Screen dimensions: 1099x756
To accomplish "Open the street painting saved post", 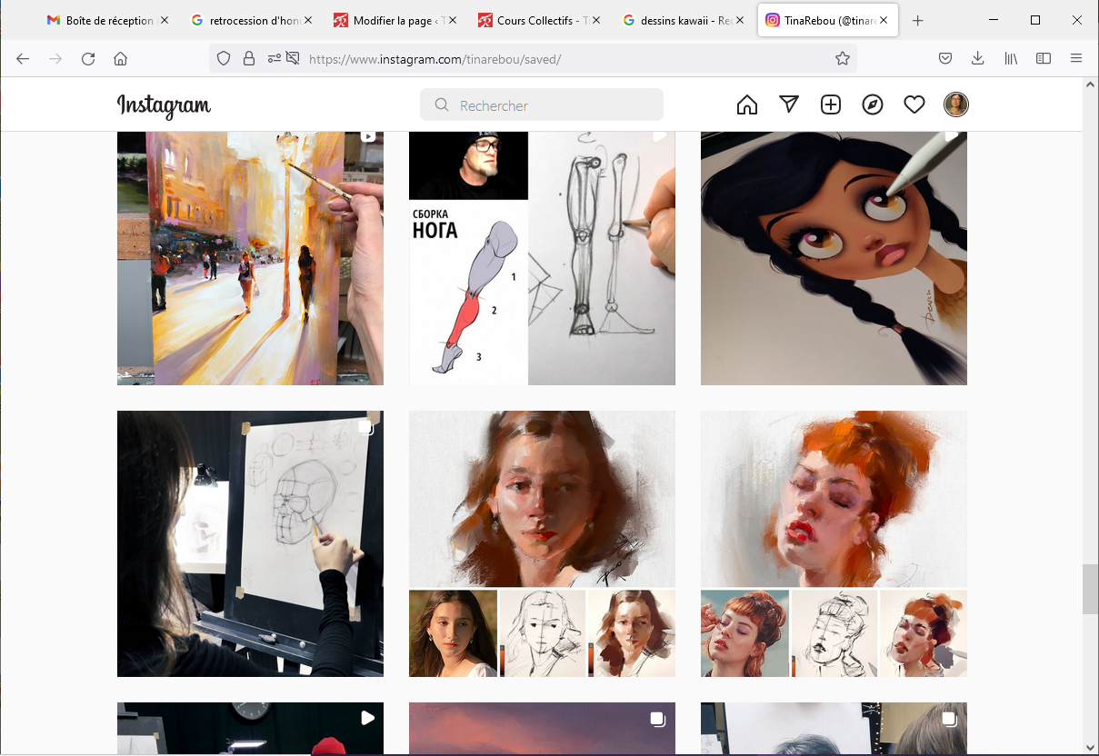I will coord(250,258).
